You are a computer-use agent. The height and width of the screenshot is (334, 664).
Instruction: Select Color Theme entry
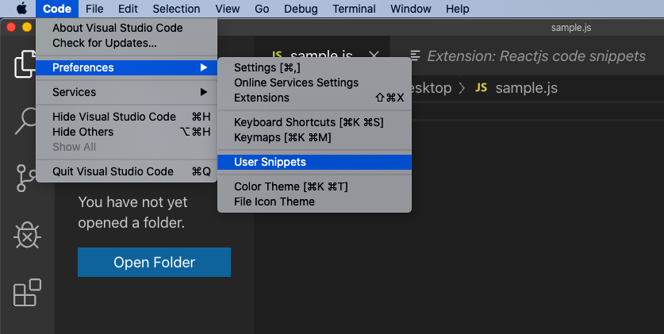tap(314, 186)
